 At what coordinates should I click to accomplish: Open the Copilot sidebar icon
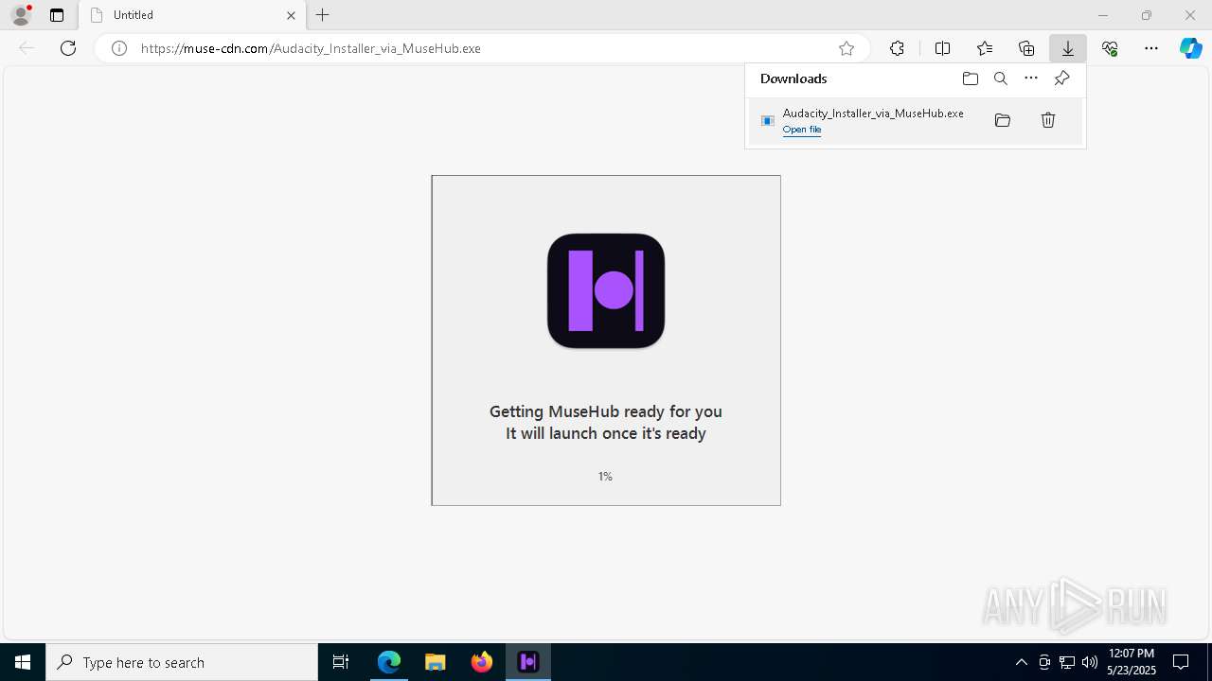[x=1191, y=48]
